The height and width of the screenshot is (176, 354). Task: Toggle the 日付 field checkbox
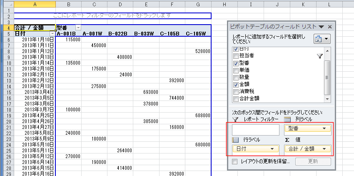tap(236, 49)
